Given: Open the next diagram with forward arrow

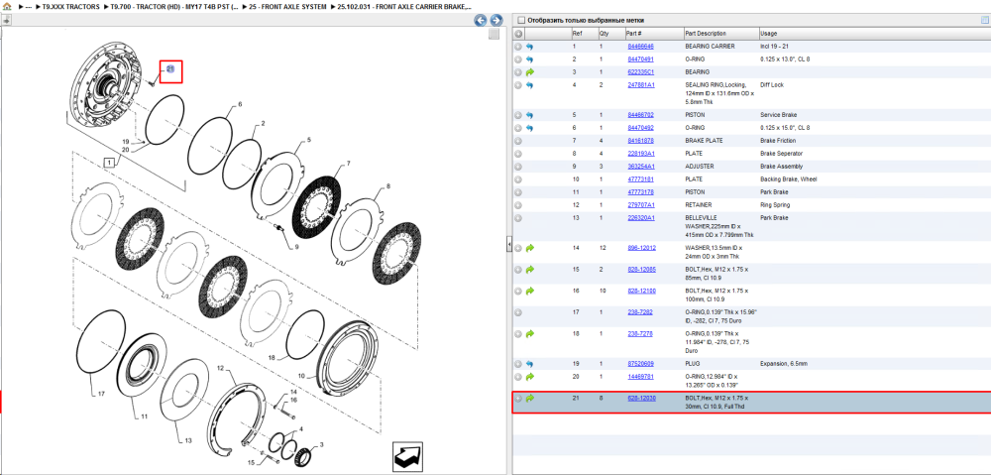Looking at the screenshot, I should pos(496,20).
